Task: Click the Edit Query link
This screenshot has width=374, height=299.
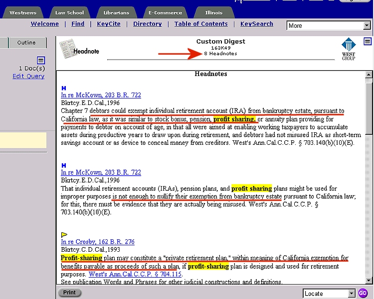Action: click(28, 76)
